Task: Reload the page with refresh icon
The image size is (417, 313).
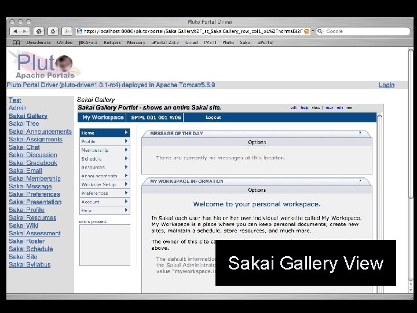Action: (53, 31)
